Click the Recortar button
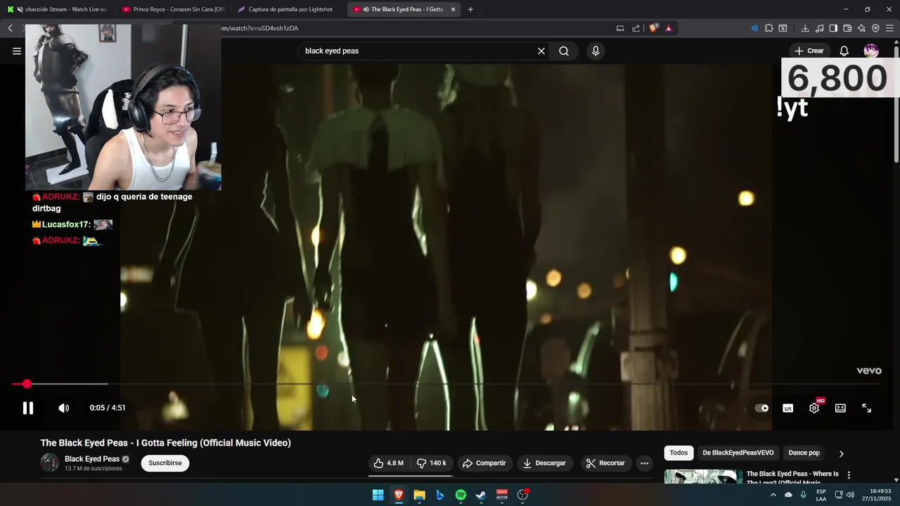Screen dimensions: 900x506 [x=605, y=463]
